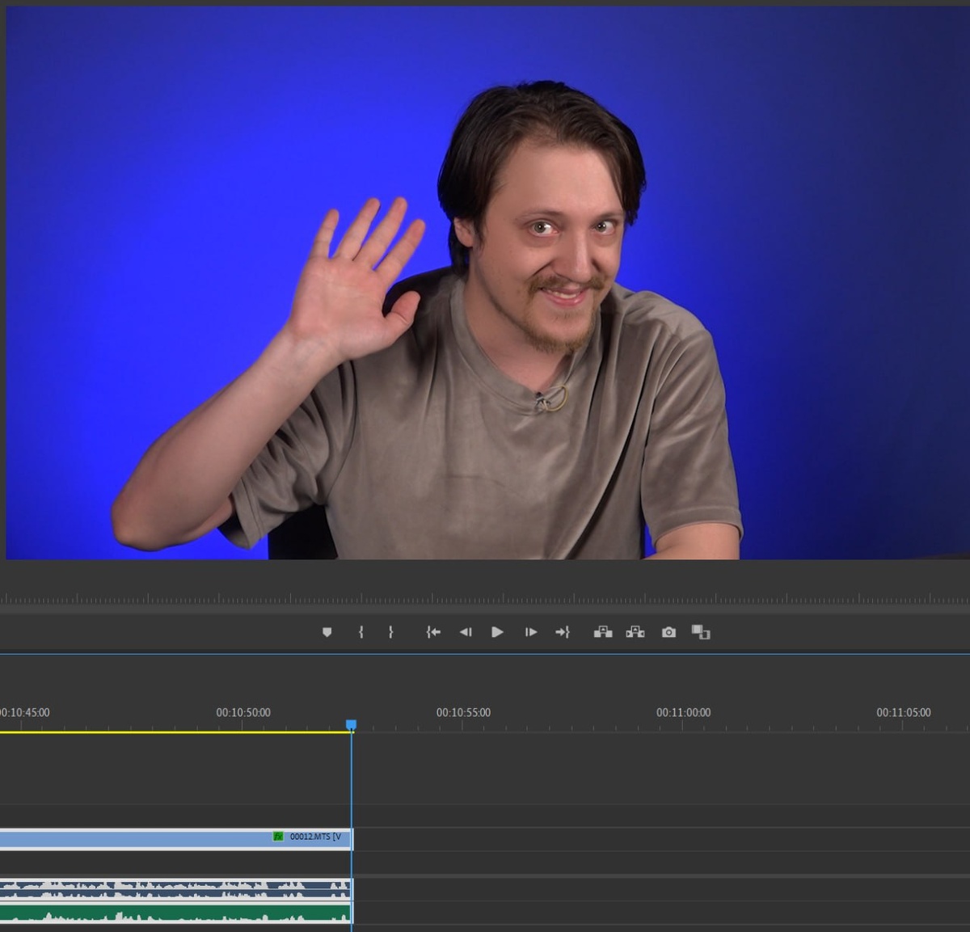970x932 pixels.
Task: Set the Mark Out point
Action: click(390, 632)
